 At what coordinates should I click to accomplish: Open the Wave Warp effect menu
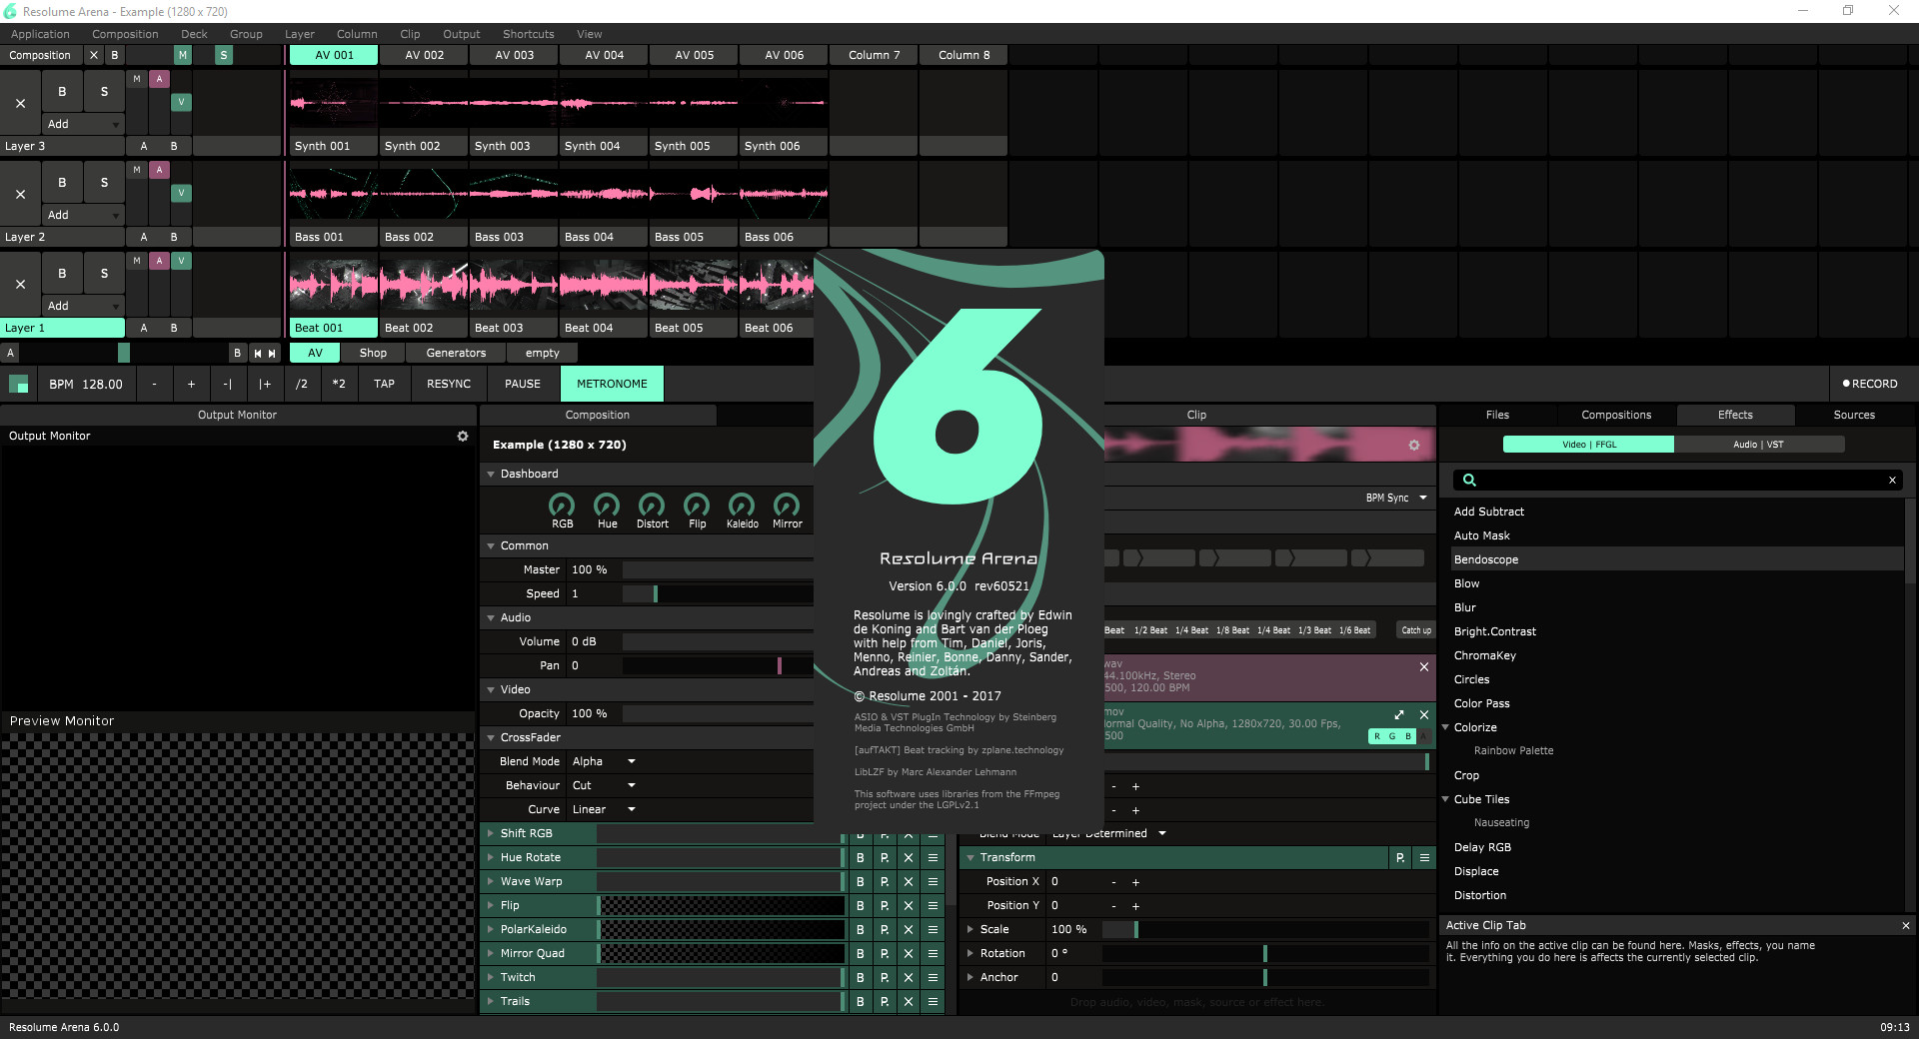(x=933, y=881)
